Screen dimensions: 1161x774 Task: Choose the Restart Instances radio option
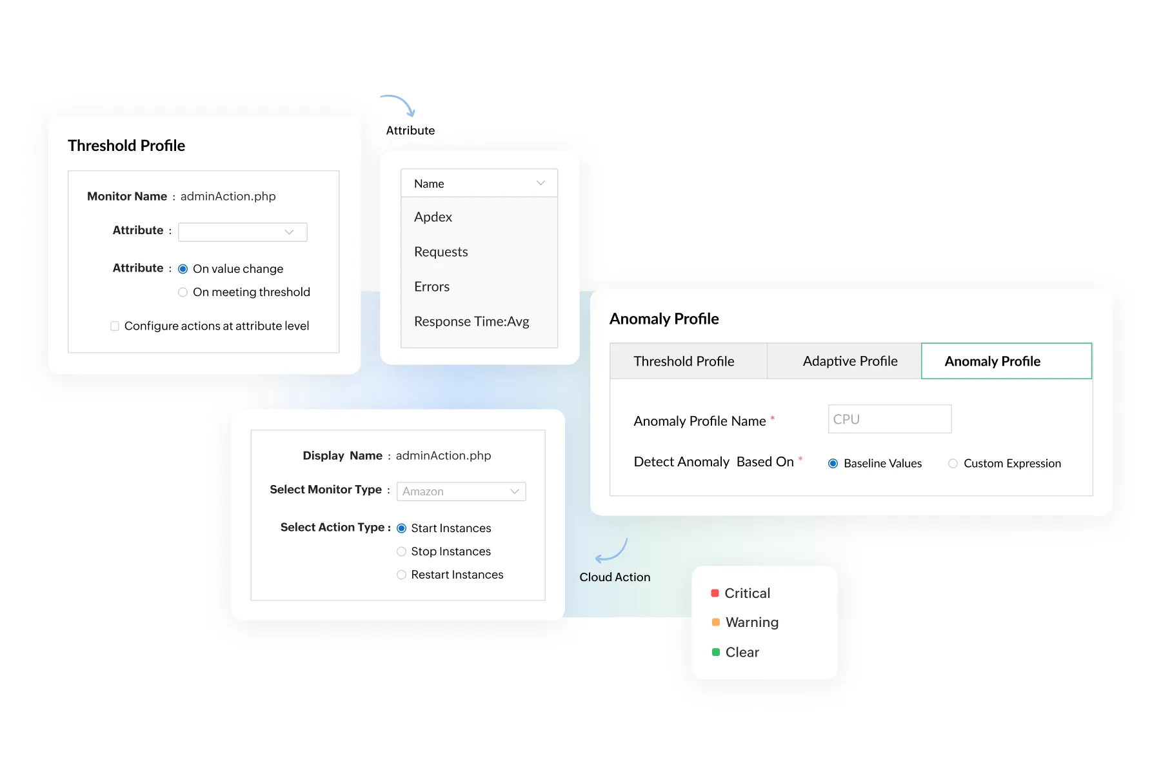[401, 575]
